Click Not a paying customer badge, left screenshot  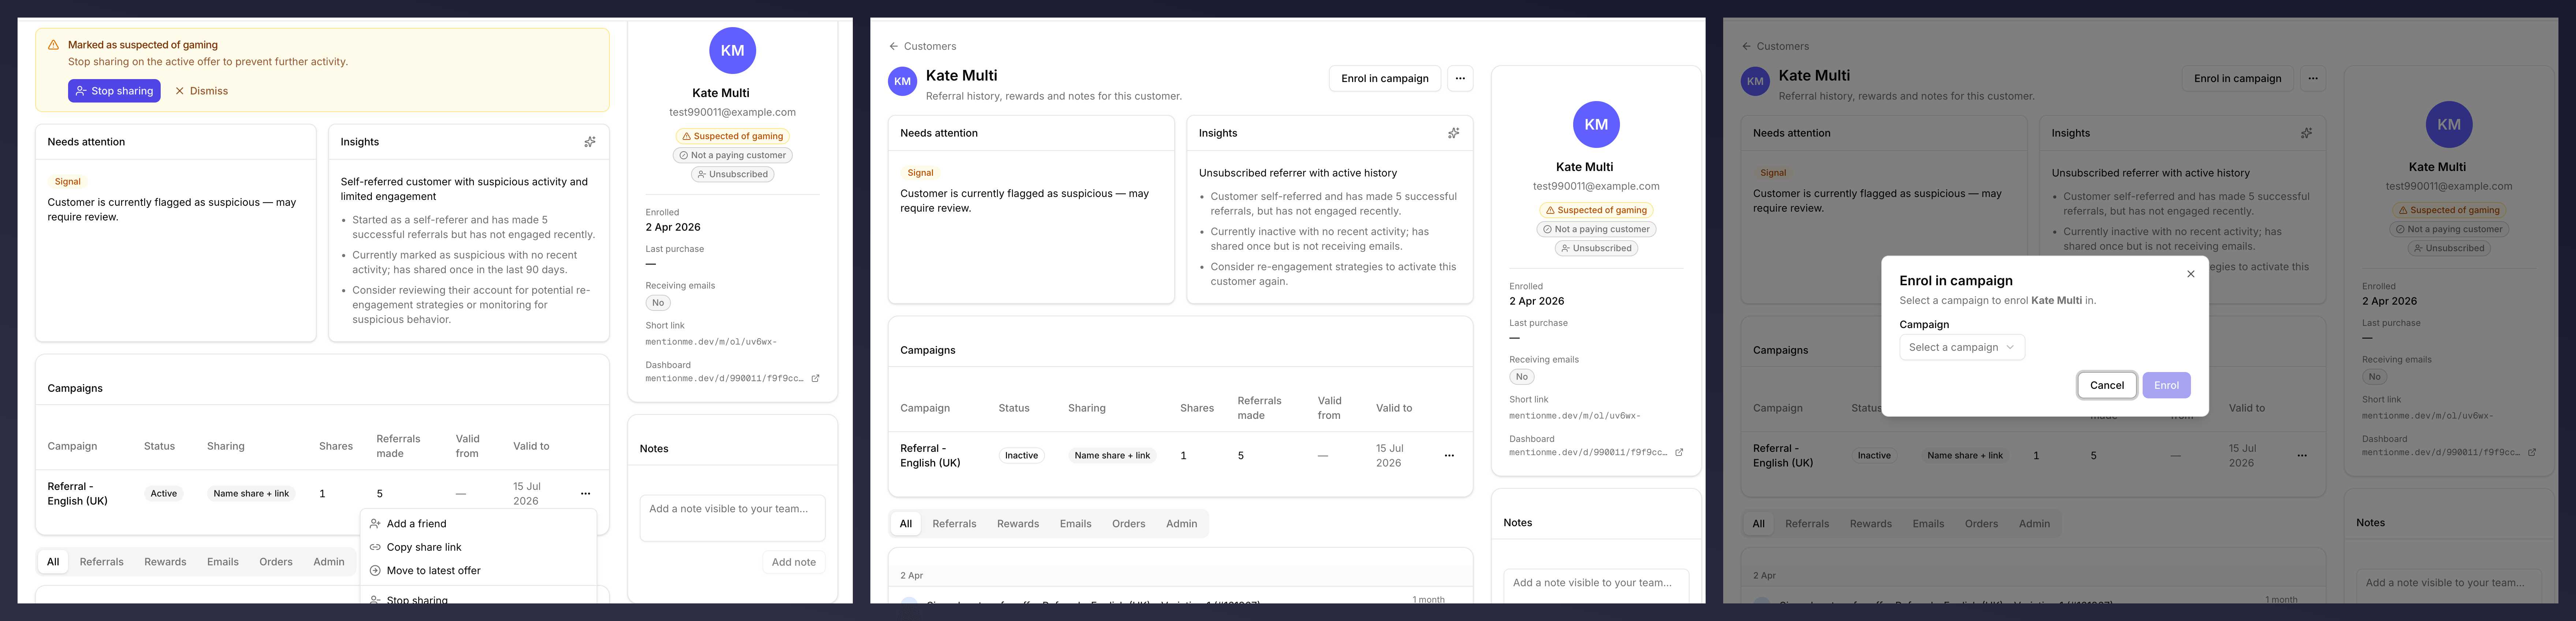(x=732, y=155)
